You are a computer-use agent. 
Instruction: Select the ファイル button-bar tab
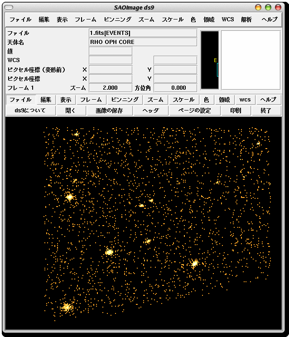pyautogui.click(x=21, y=100)
